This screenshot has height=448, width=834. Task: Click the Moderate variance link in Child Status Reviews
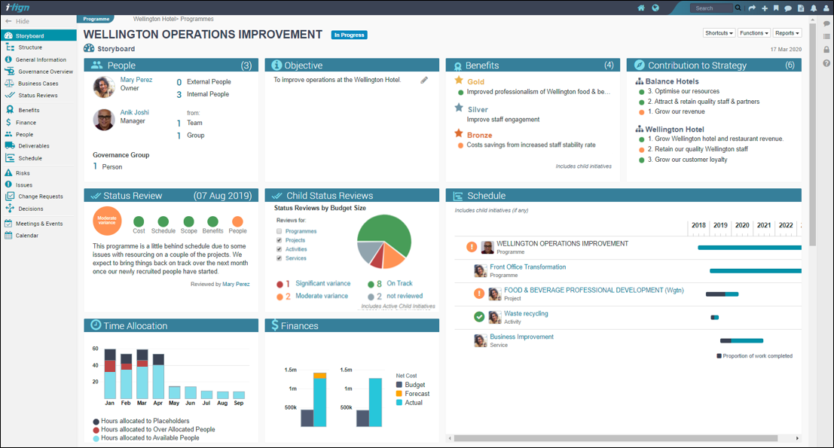tap(322, 296)
